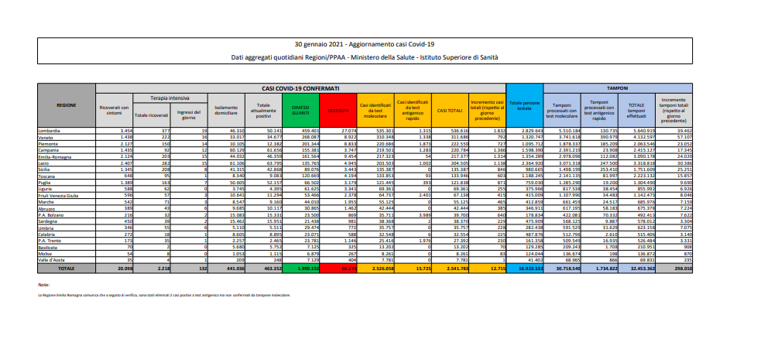Click the Totale attualmente positivi header
The image size is (761, 363).
262,111
